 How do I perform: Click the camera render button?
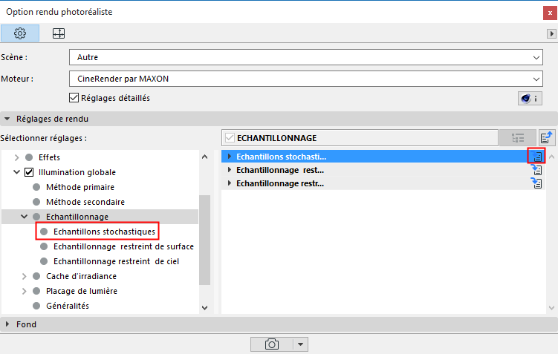click(272, 344)
